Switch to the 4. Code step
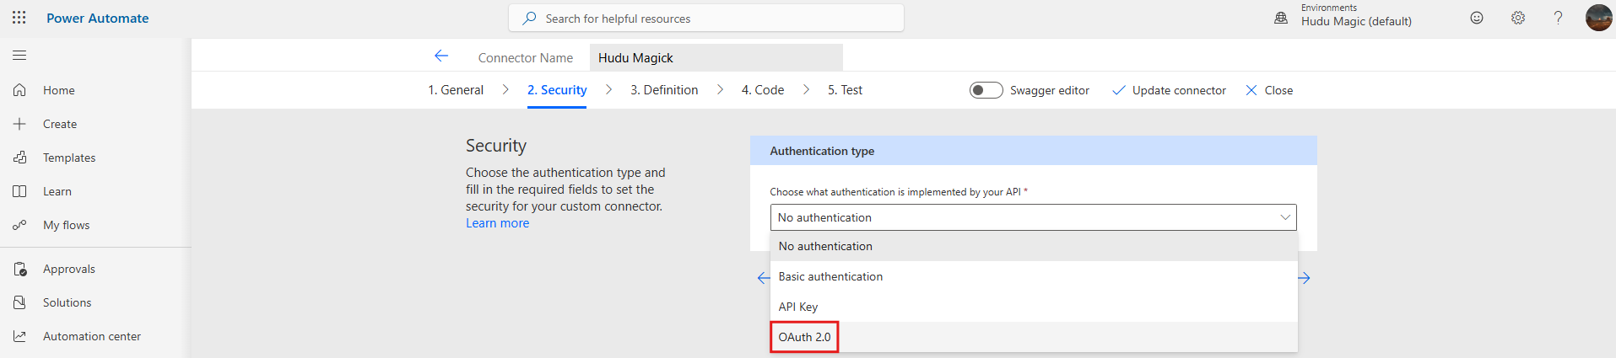This screenshot has height=358, width=1616. pos(763,90)
